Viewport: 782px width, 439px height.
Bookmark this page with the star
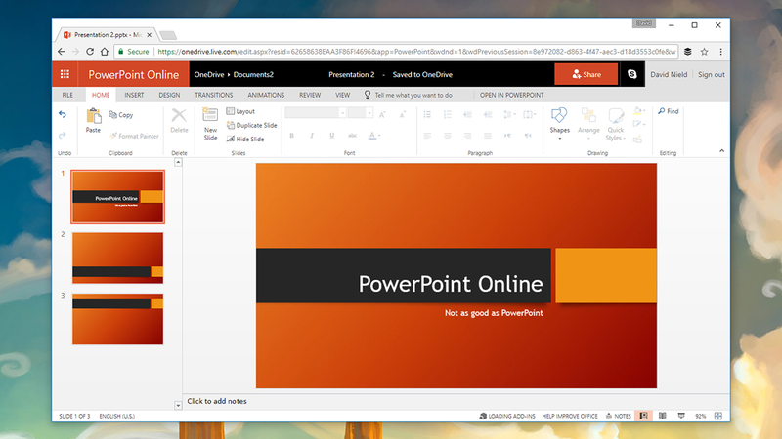tap(704, 52)
